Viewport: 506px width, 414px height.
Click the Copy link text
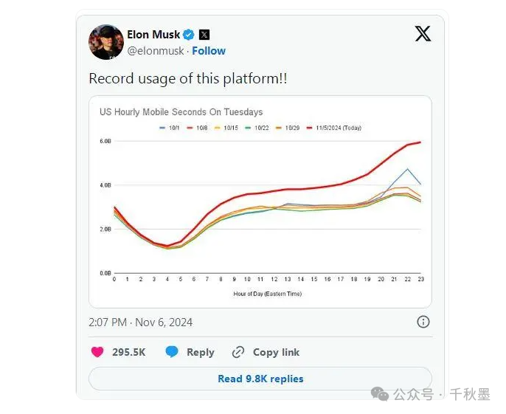[x=276, y=352]
